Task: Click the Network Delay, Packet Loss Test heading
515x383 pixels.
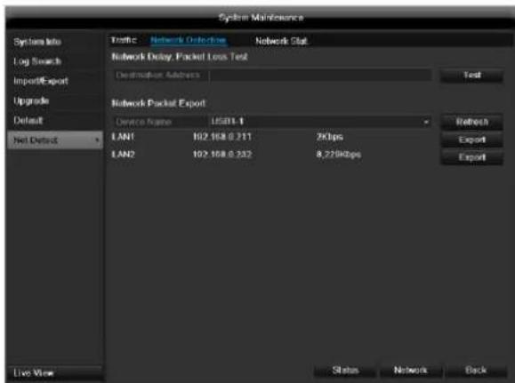Action: (180, 57)
